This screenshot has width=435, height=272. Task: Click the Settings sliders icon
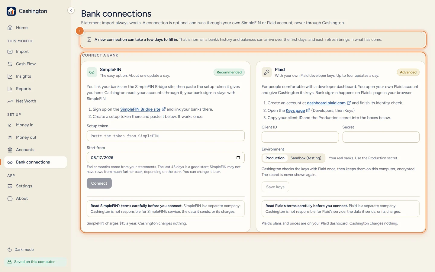point(10,186)
